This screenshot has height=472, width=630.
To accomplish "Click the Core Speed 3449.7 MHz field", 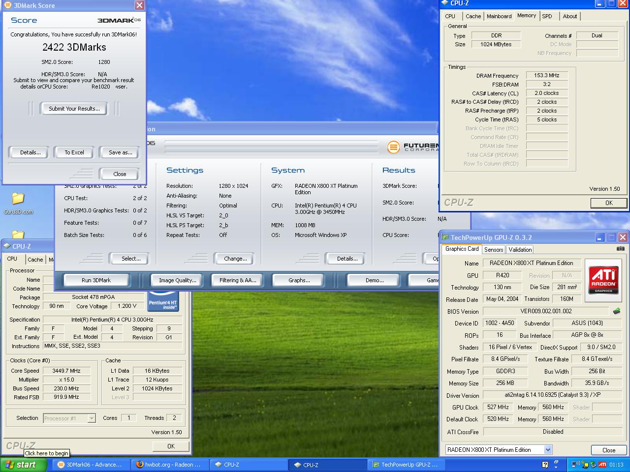I will (x=66, y=371).
